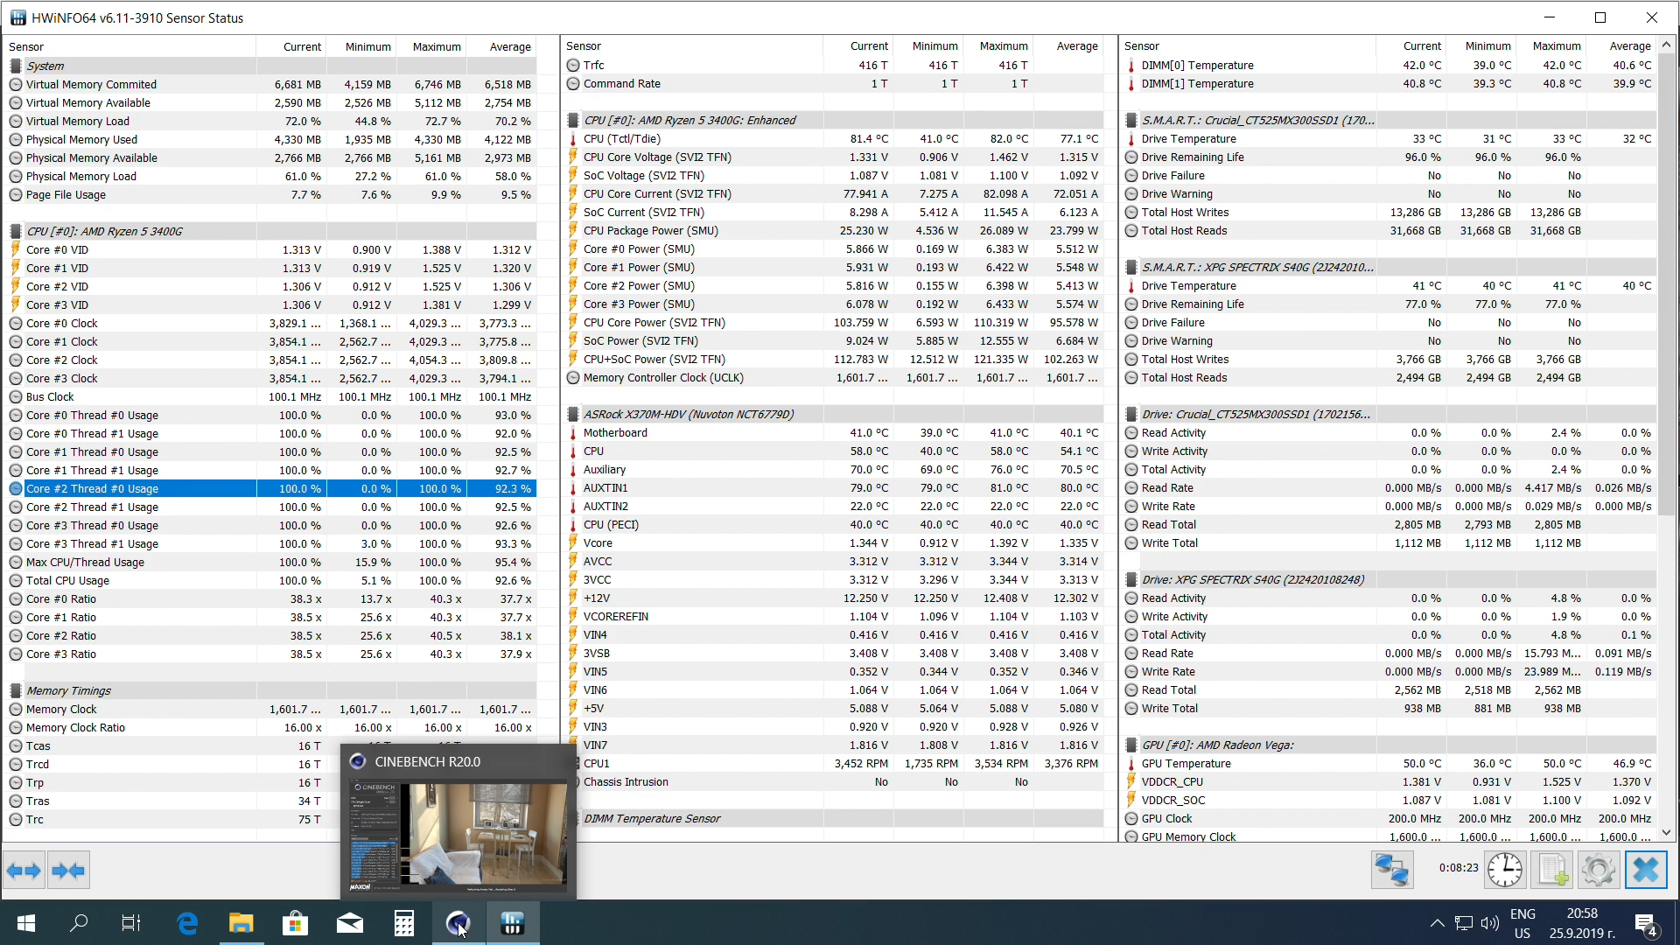The height and width of the screenshot is (945, 1680).
Task: Open the Action Center notifications icon
Action: tap(1646, 923)
